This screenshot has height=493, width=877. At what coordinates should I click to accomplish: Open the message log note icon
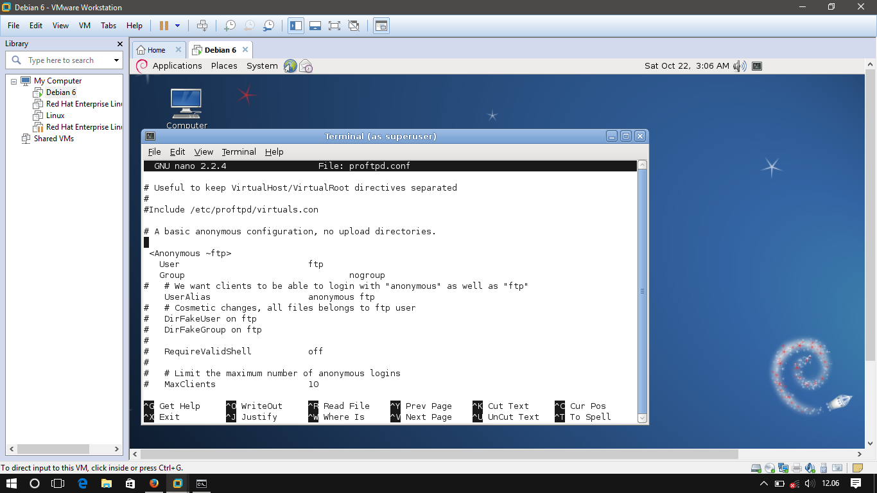coord(858,468)
